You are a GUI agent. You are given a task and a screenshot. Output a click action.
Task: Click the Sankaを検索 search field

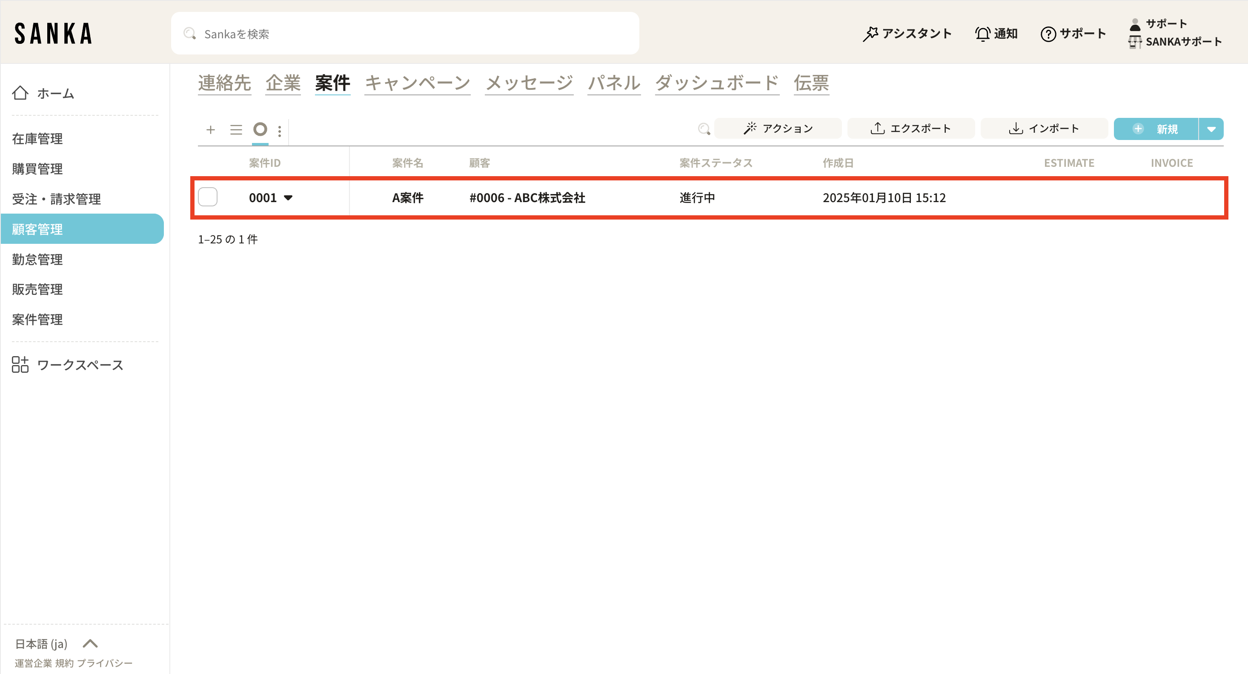coord(404,34)
